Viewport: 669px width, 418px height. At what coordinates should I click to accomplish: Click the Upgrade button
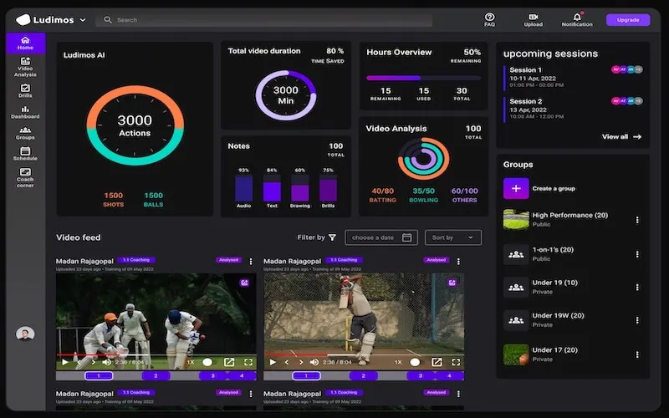628,19
